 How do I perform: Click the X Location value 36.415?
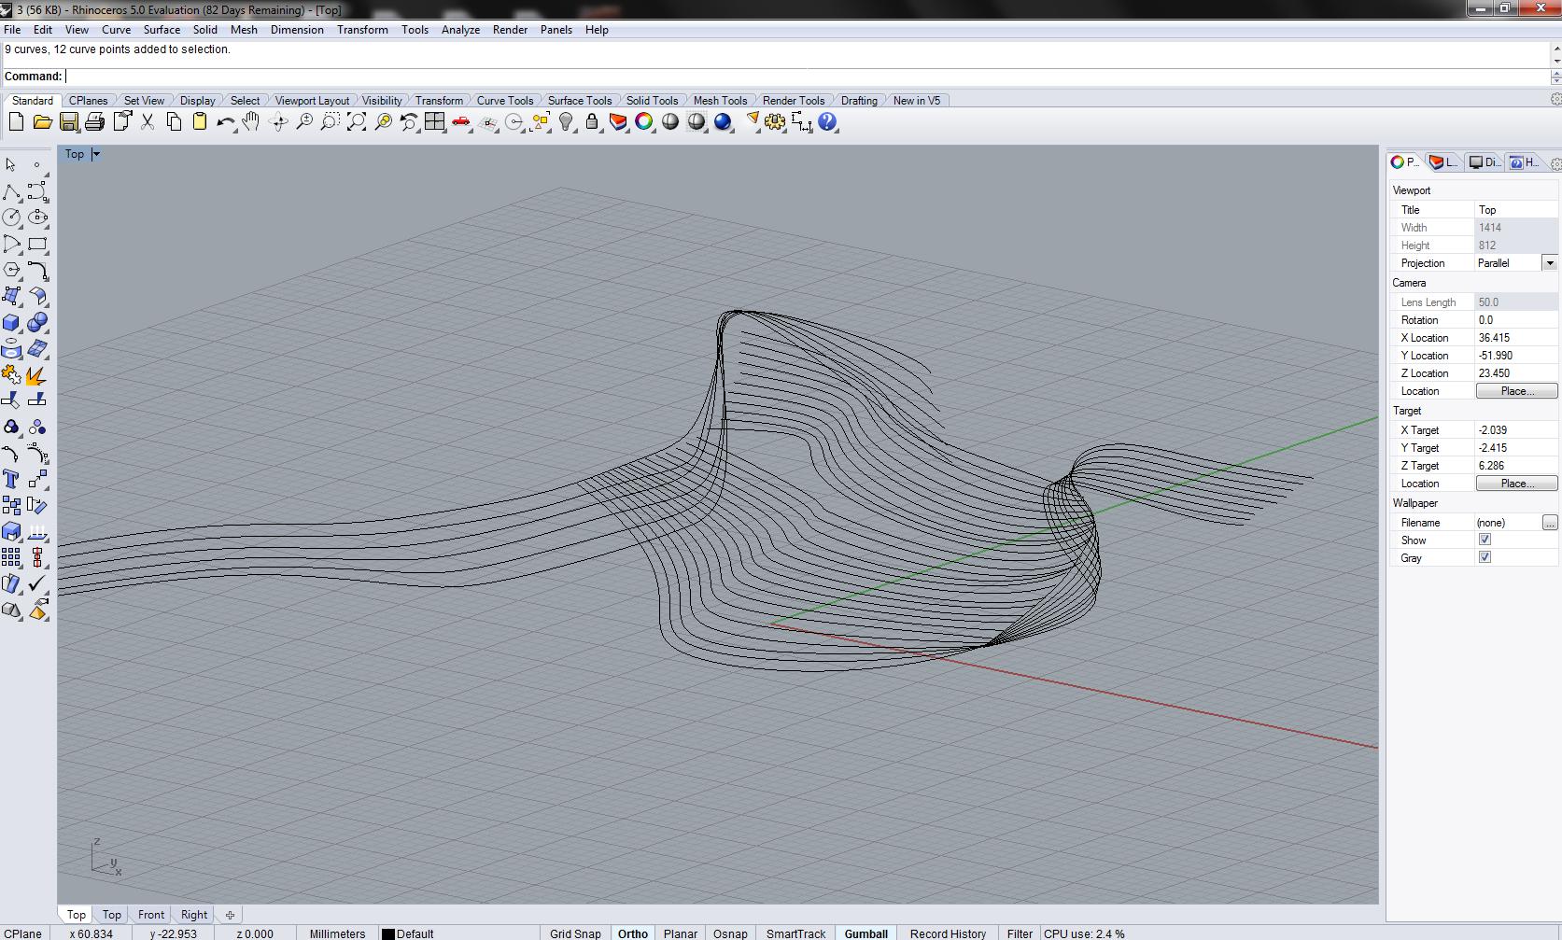click(1516, 338)
